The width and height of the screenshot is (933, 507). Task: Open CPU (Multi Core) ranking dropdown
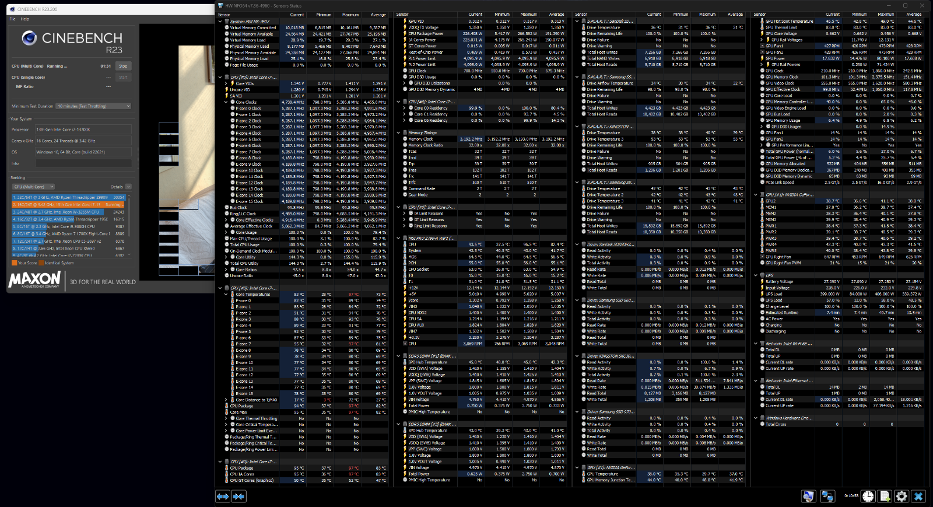click(x=33, y=187)
